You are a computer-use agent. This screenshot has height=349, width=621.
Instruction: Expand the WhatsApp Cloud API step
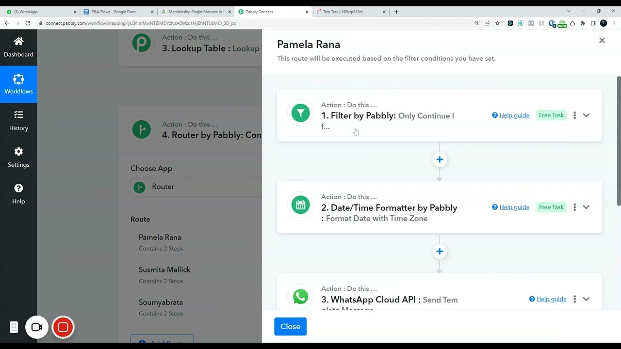point(586,299)
